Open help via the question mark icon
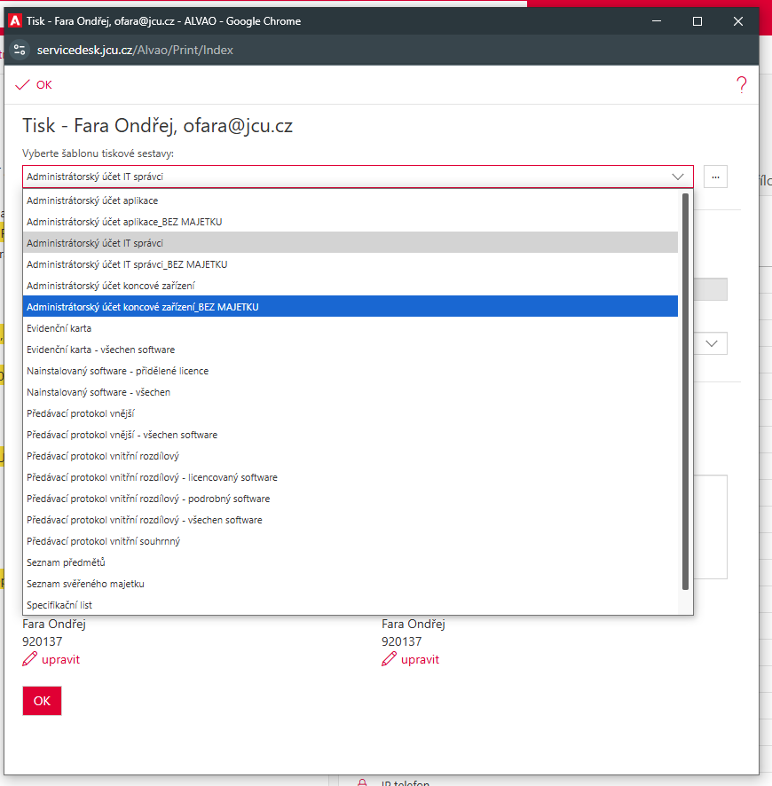Image resolution: width=772 pixels, height=786 pixels. [742, 85]
